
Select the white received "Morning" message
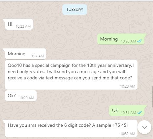click(x=25, y=54)
